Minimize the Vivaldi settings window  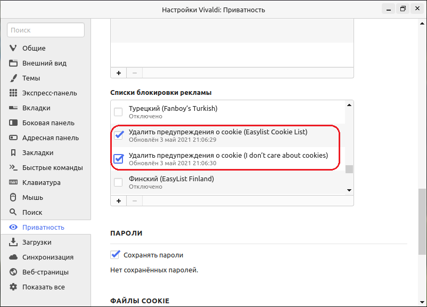(x=389, y=9)
